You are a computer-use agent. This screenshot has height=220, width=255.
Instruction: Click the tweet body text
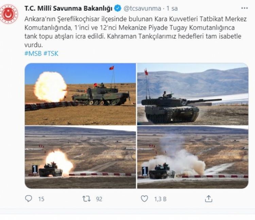coord(136,32)
